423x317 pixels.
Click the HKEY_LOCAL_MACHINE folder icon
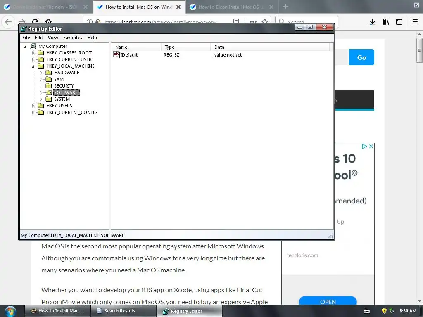point(41,66)
